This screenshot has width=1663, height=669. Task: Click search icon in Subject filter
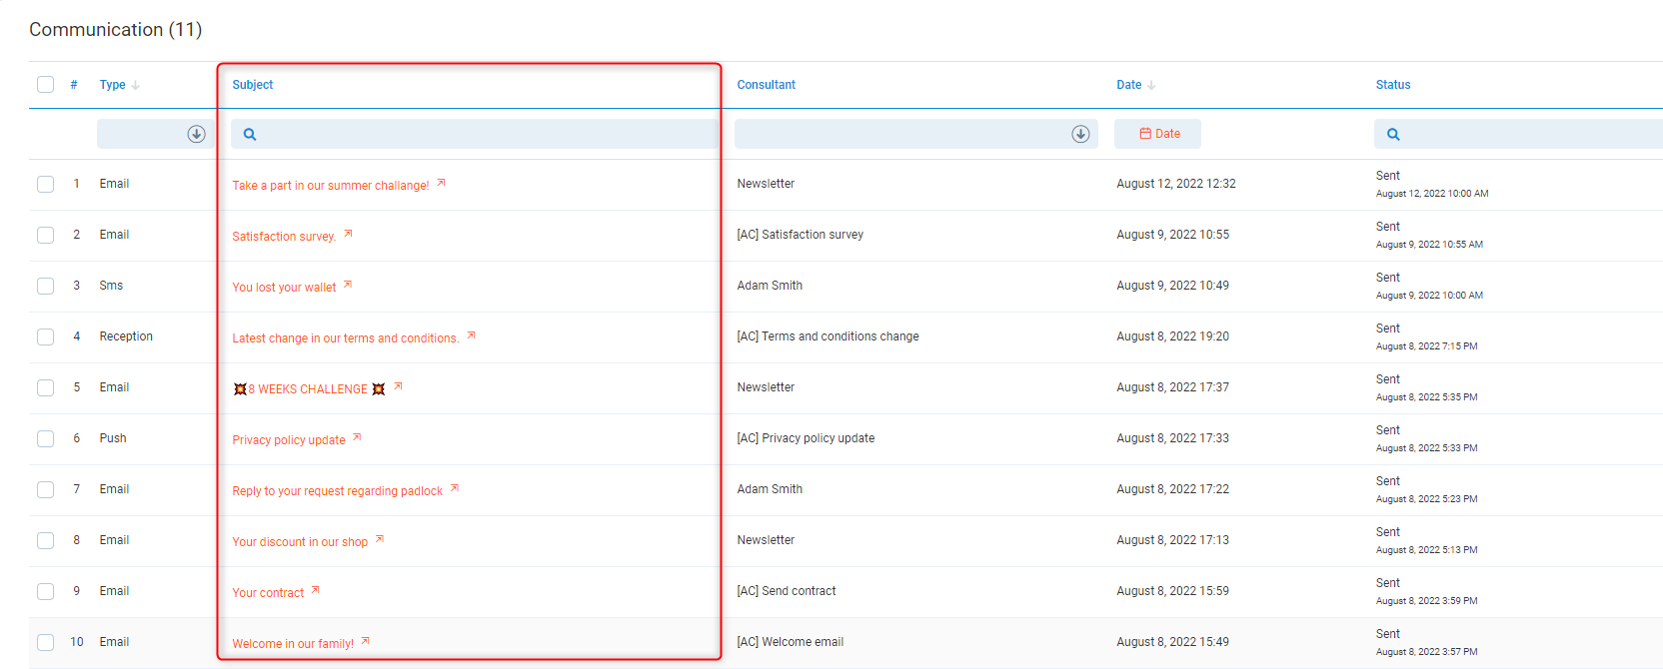250,134
